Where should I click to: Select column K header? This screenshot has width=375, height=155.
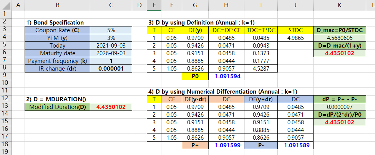click(340, 5)
